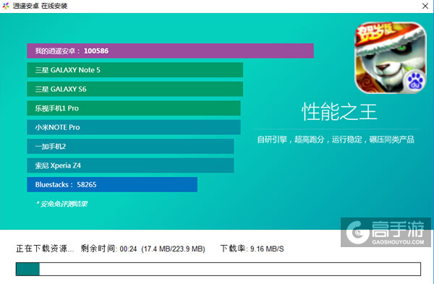Click the 性能之王 headline
The image size is (434, 284).
[339, 112]
